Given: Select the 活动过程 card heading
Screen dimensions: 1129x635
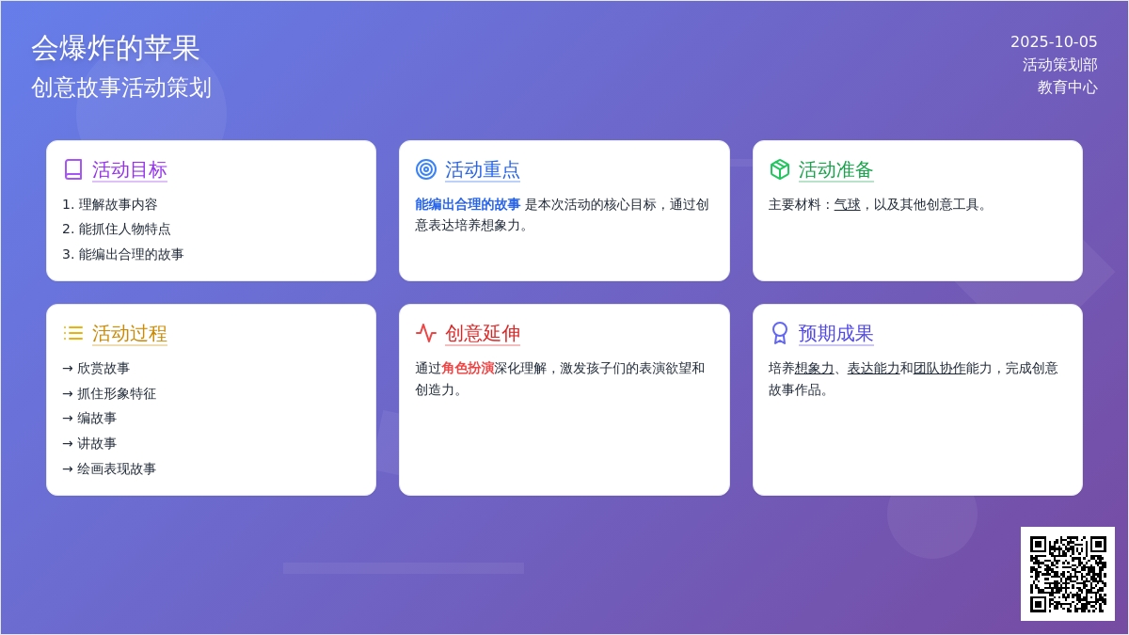Looking at the screenshot, I should pos(129,333).
